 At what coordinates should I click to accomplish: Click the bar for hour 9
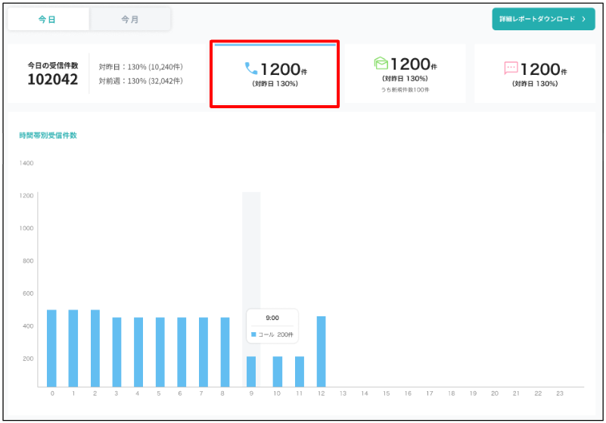click(251, 371)
